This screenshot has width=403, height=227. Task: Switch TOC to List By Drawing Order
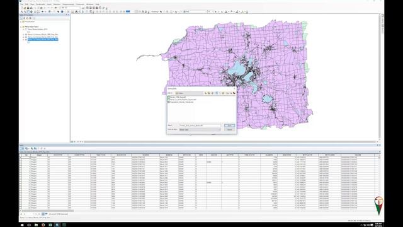click(21, 18)
